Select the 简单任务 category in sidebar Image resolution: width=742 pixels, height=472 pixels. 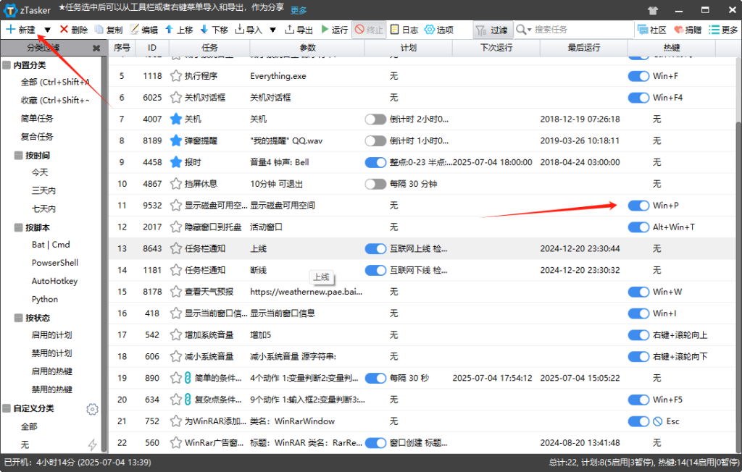click(37, 118)
